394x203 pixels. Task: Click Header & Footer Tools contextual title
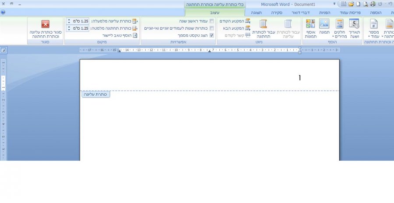[x=215, y=4]
